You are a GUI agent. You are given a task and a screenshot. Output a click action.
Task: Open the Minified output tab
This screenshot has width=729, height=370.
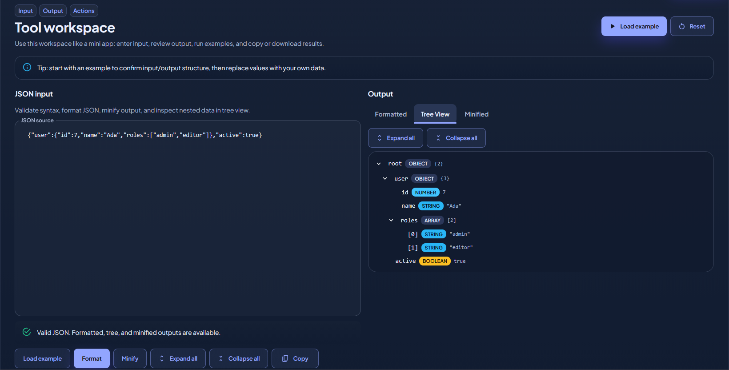[x=477, y=114]
